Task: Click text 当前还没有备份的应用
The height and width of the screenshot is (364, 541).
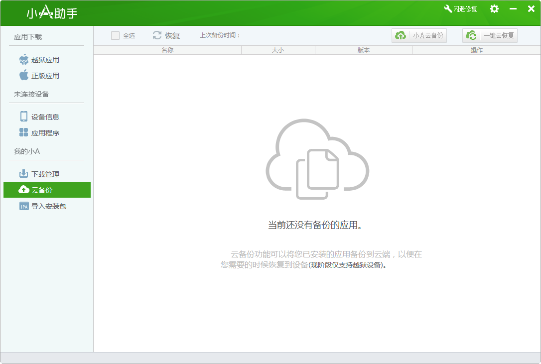Action: click(315, 225)
